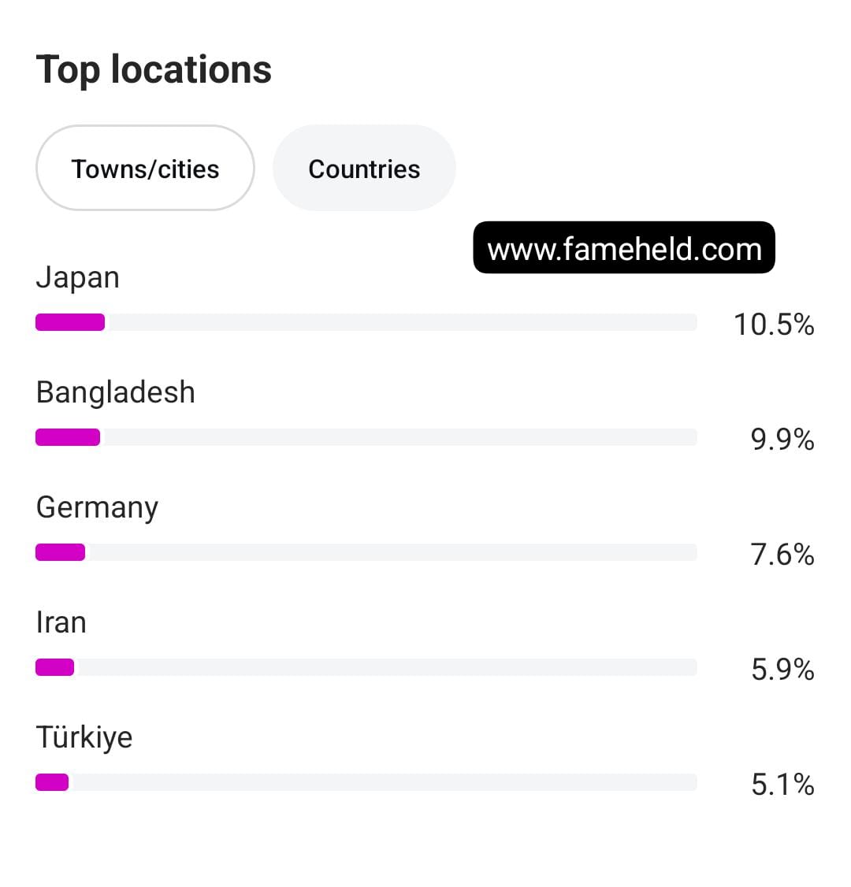Click the www.fameheld.com watermark link
Screen dimensions: 851x887
[x=624, y=249]
